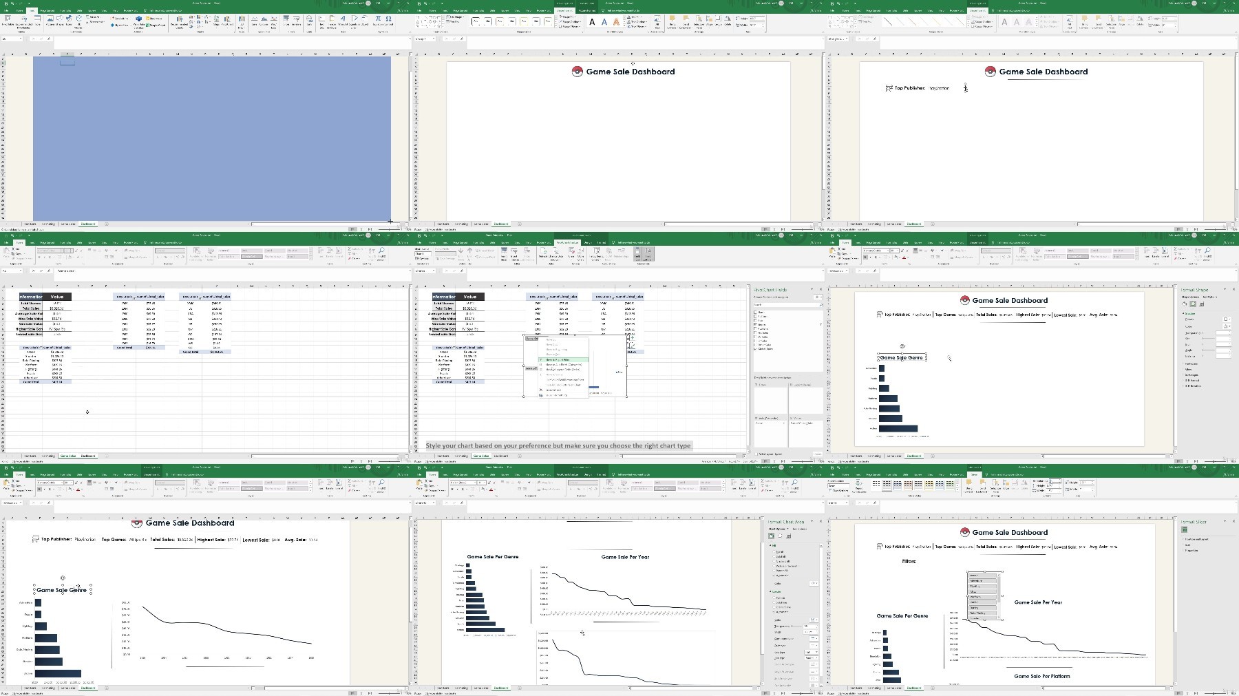Image resolution: width=1239 pixels, height=696 pixels.
Task: Check the Name field in PivotChart Fields
Action: tap(755, 313)
